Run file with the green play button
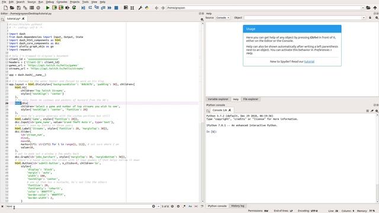 point(47,8)
